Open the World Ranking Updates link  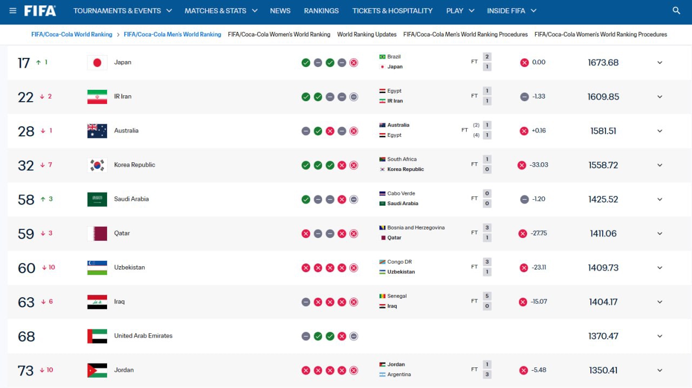coord(367,34)
